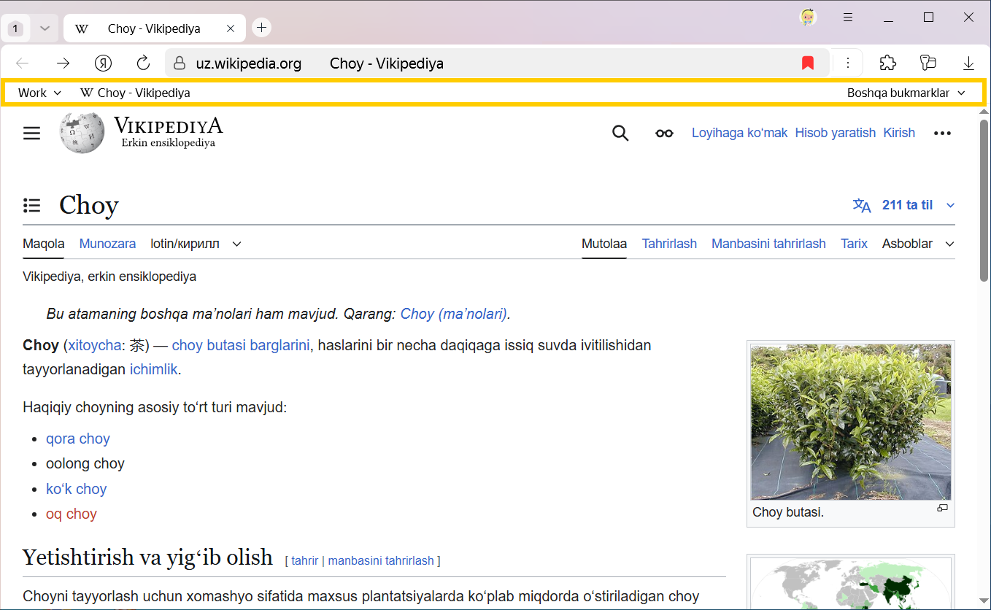Screen dimensions: 991x610
Task: Click the Wikipedia search magnifier icon
Action: coord(620,133)
